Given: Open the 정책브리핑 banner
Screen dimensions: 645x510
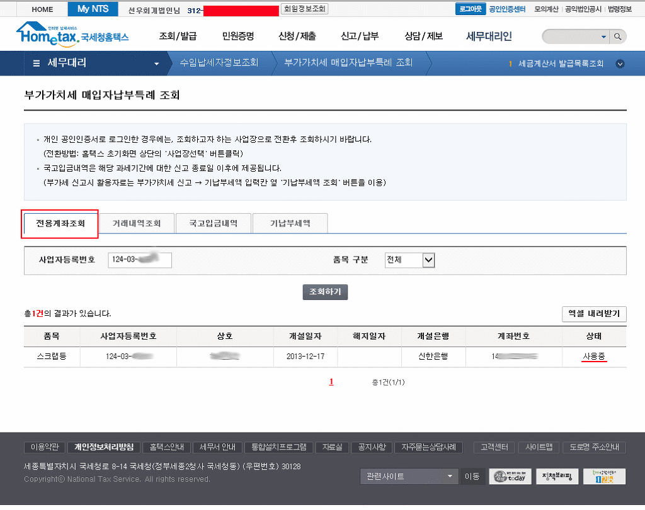Looking at the screenshot, I should click(x=556, y=477).
